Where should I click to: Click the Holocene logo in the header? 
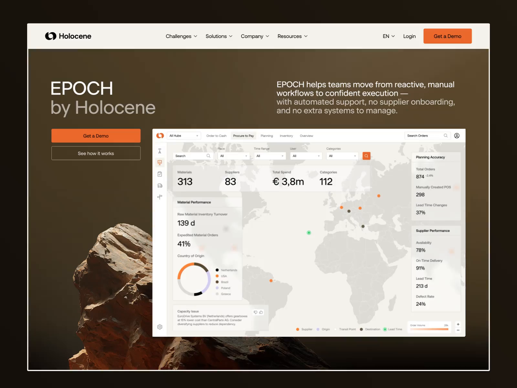click(68, 36)
